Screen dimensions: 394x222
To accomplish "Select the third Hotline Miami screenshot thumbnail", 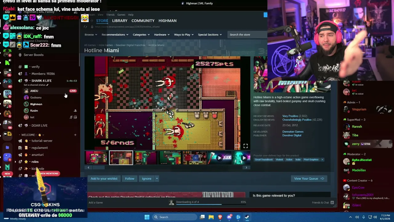I will 146,158.
